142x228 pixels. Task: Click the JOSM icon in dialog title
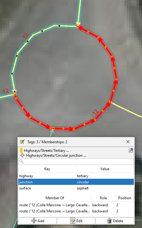pyautogui.click(x=22, y=142)
